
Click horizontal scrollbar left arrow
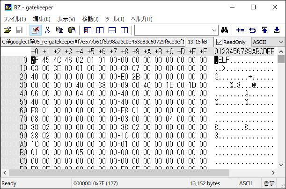click(5, 173)
